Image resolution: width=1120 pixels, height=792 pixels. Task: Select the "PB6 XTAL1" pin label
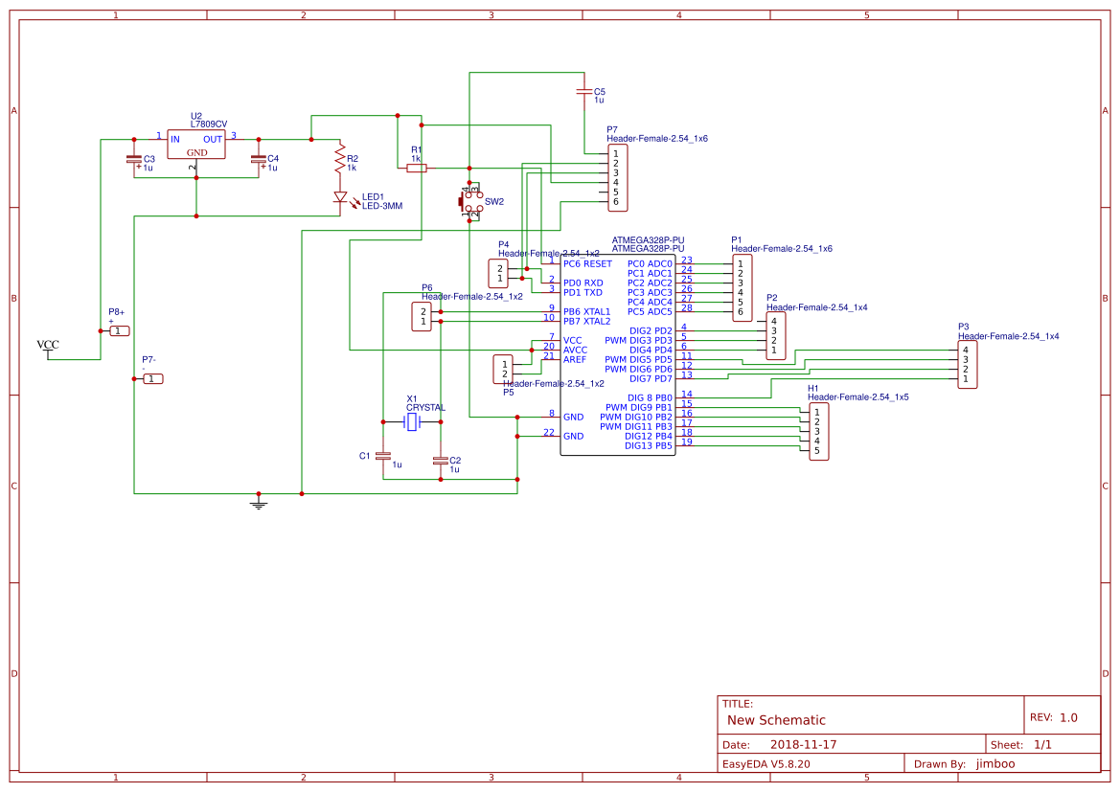tap(587, 312)
